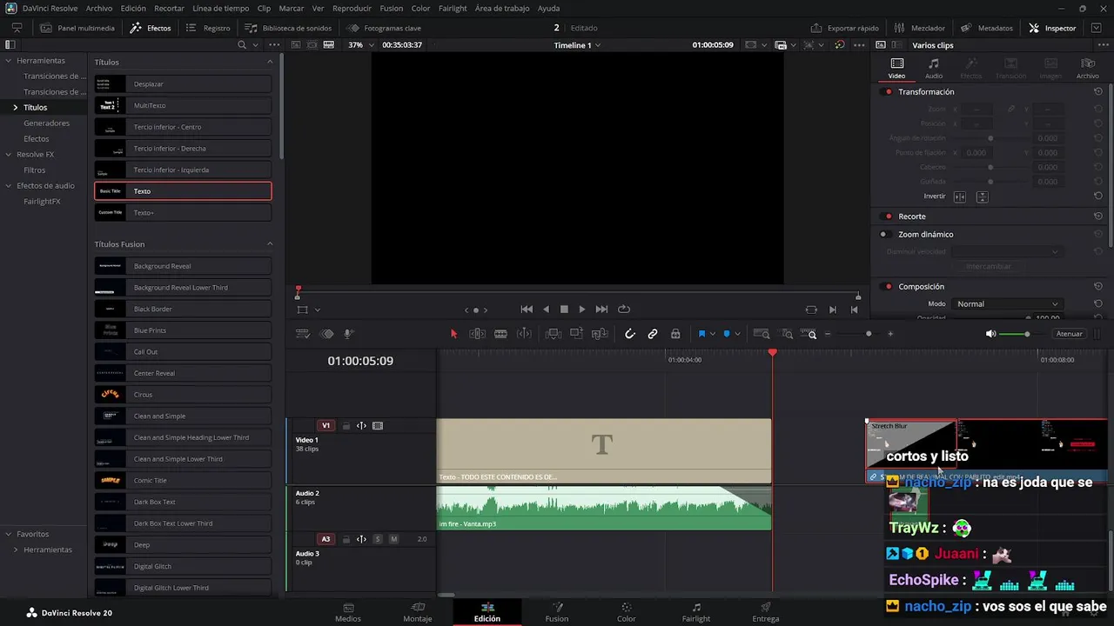Flip vertically with Invertir button
This screenshot has width=1114, height=626.
(x=982, y=197)
